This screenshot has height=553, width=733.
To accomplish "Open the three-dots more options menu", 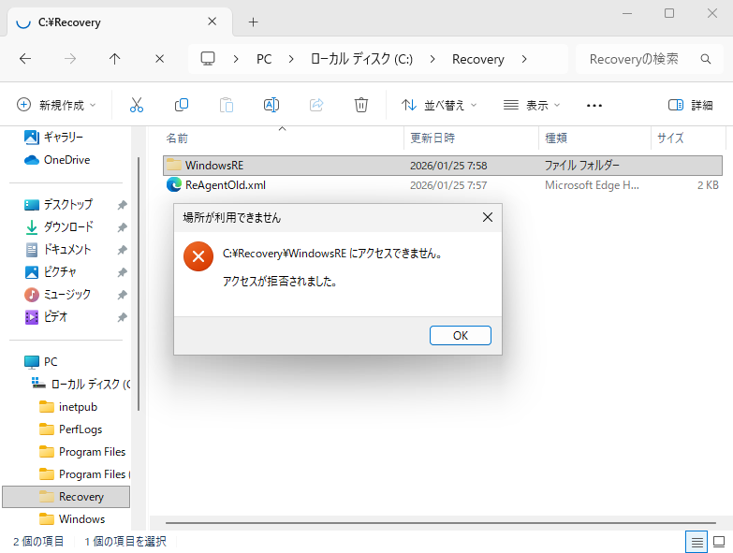I will point(594,105).
